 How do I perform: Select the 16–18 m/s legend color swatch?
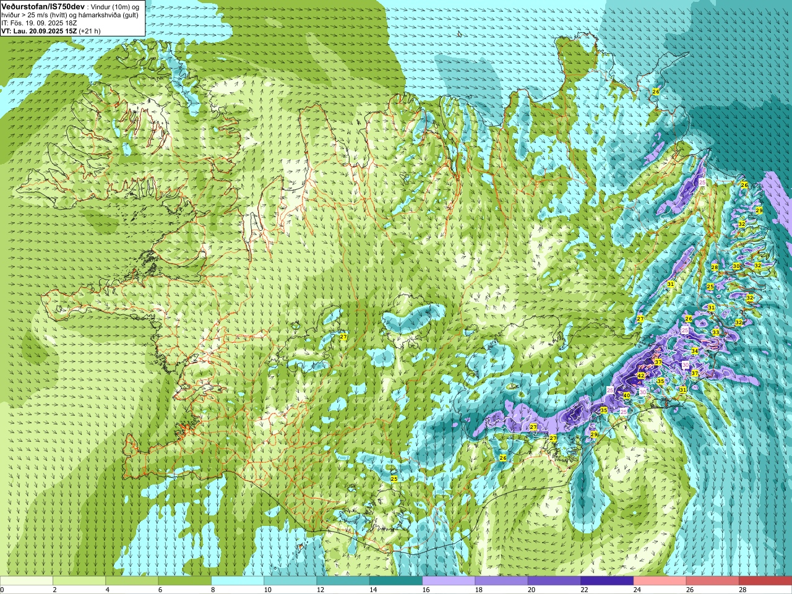pos(449,581)
